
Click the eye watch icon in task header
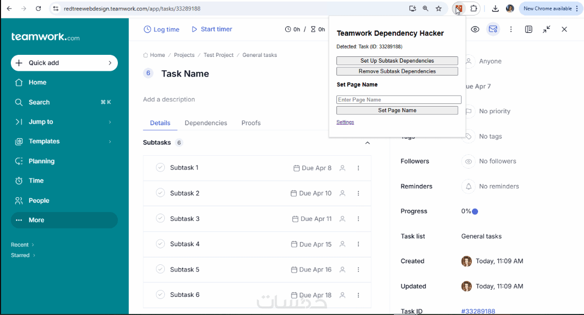(475, 29)
